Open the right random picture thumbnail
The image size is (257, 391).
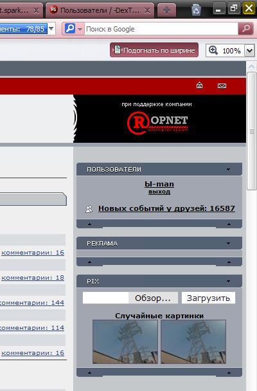coord(193,342)
